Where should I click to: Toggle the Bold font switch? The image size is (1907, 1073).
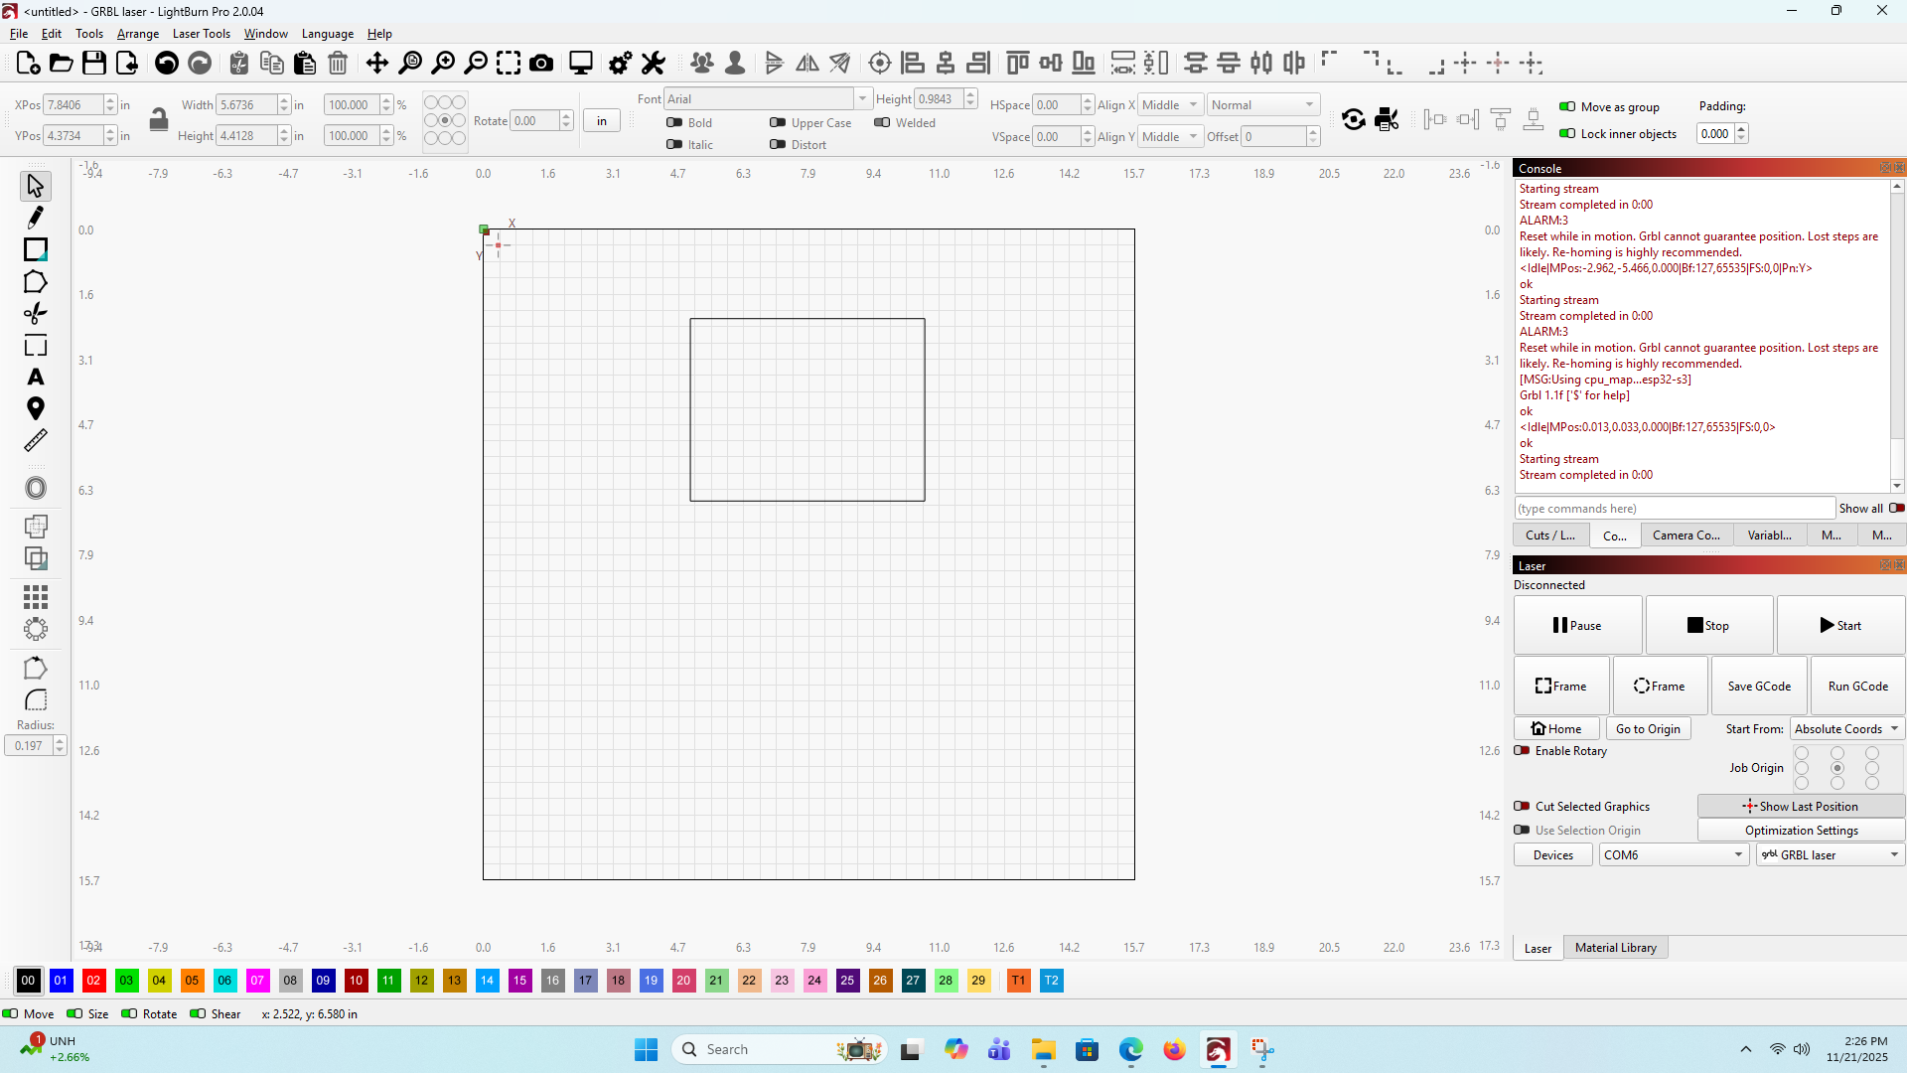tap(674, 123)
